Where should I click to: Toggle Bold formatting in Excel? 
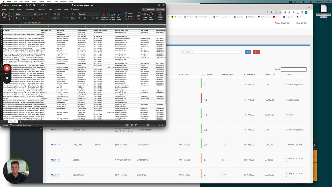17,18
